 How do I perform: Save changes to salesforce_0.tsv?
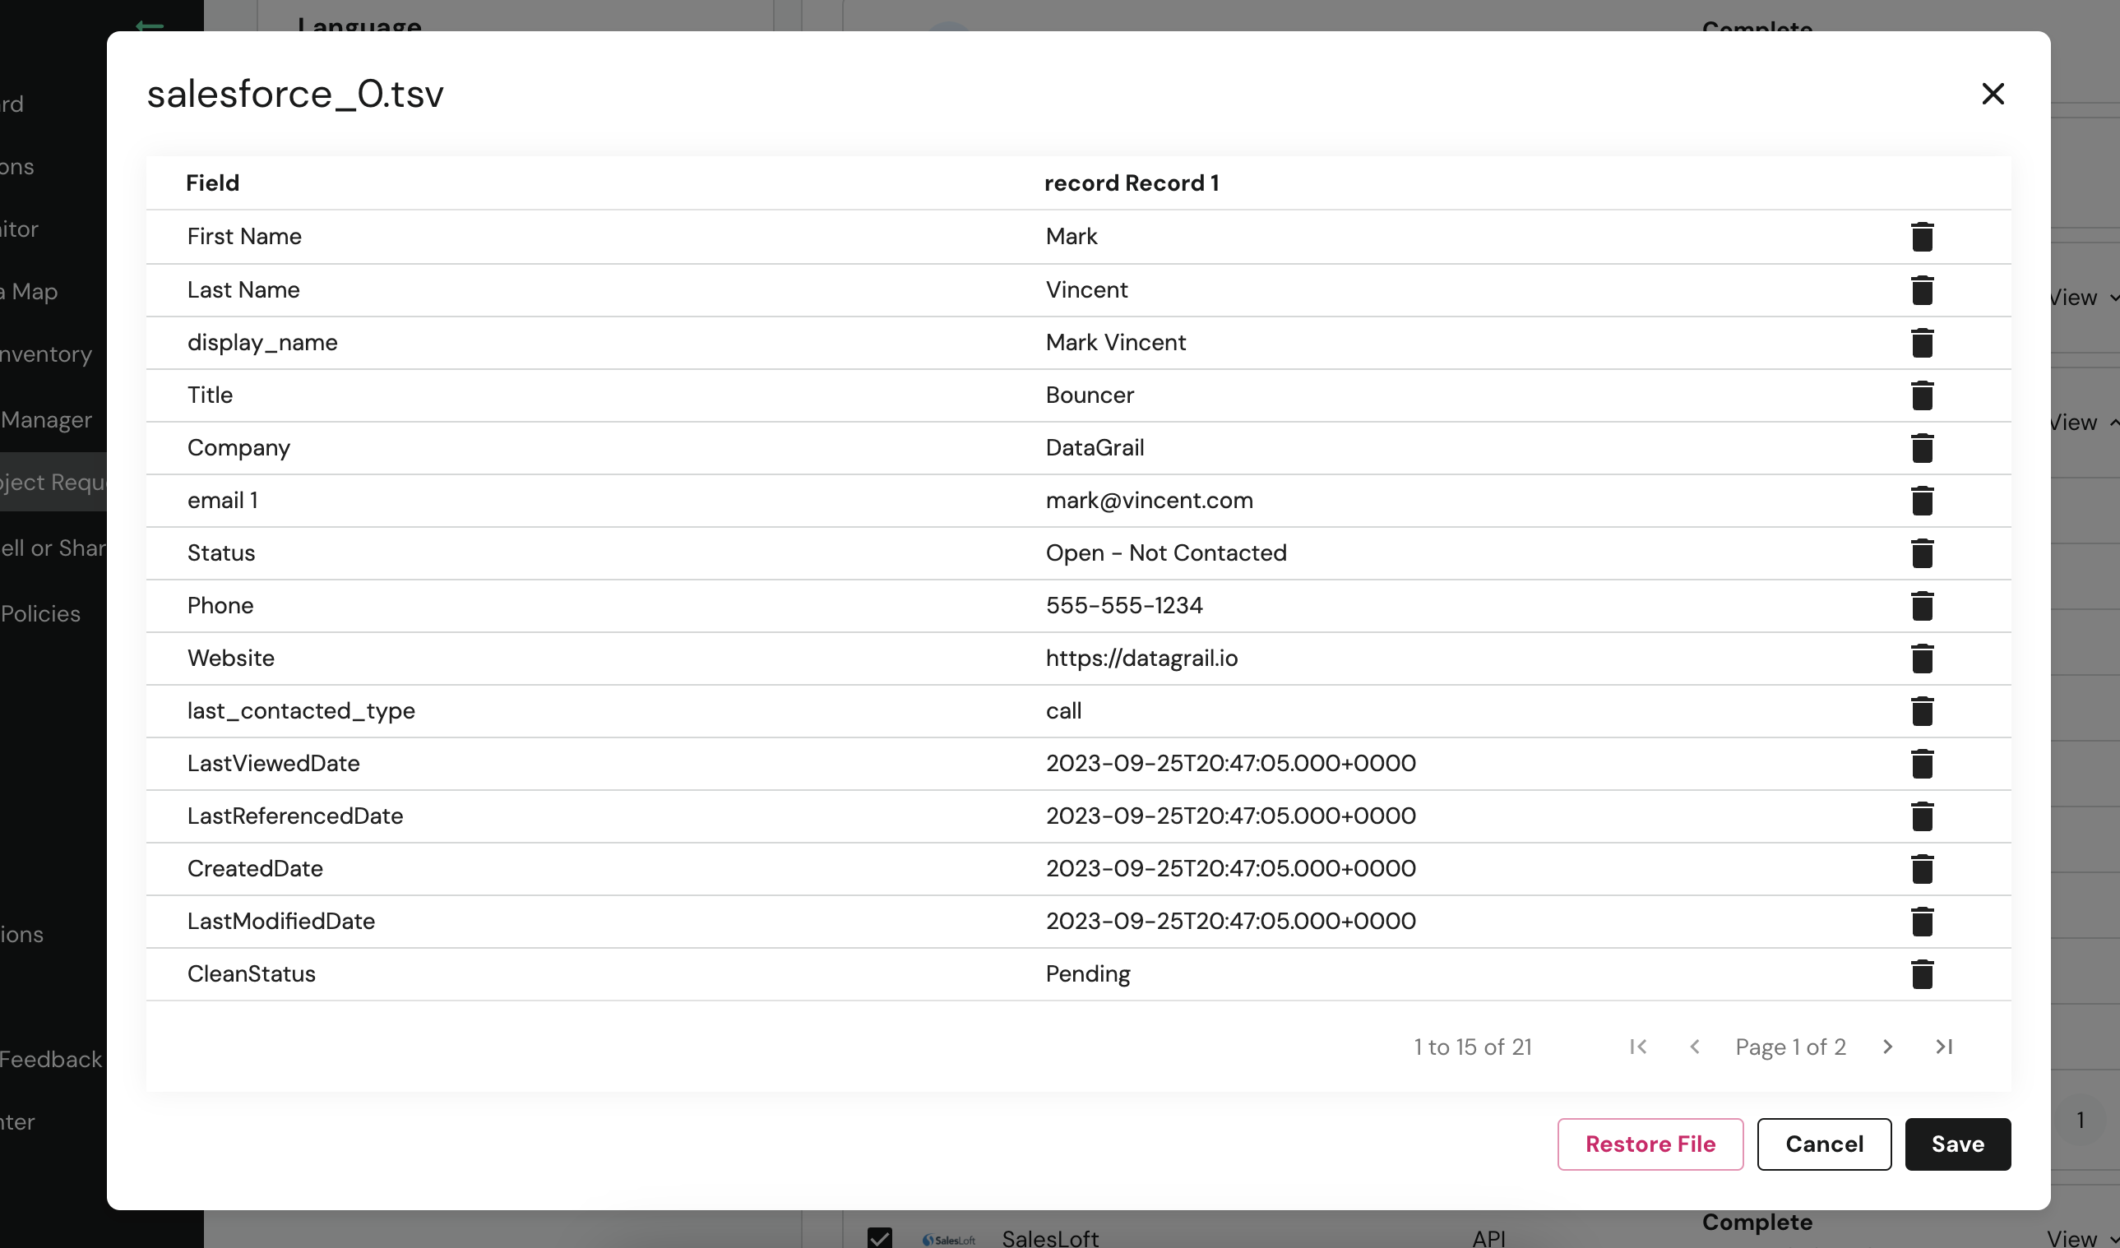click(1959, 1144)
